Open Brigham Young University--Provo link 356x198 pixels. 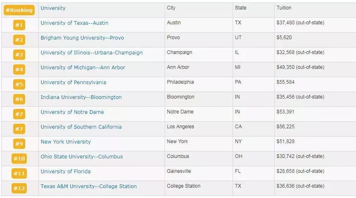(x=82, y=38)
